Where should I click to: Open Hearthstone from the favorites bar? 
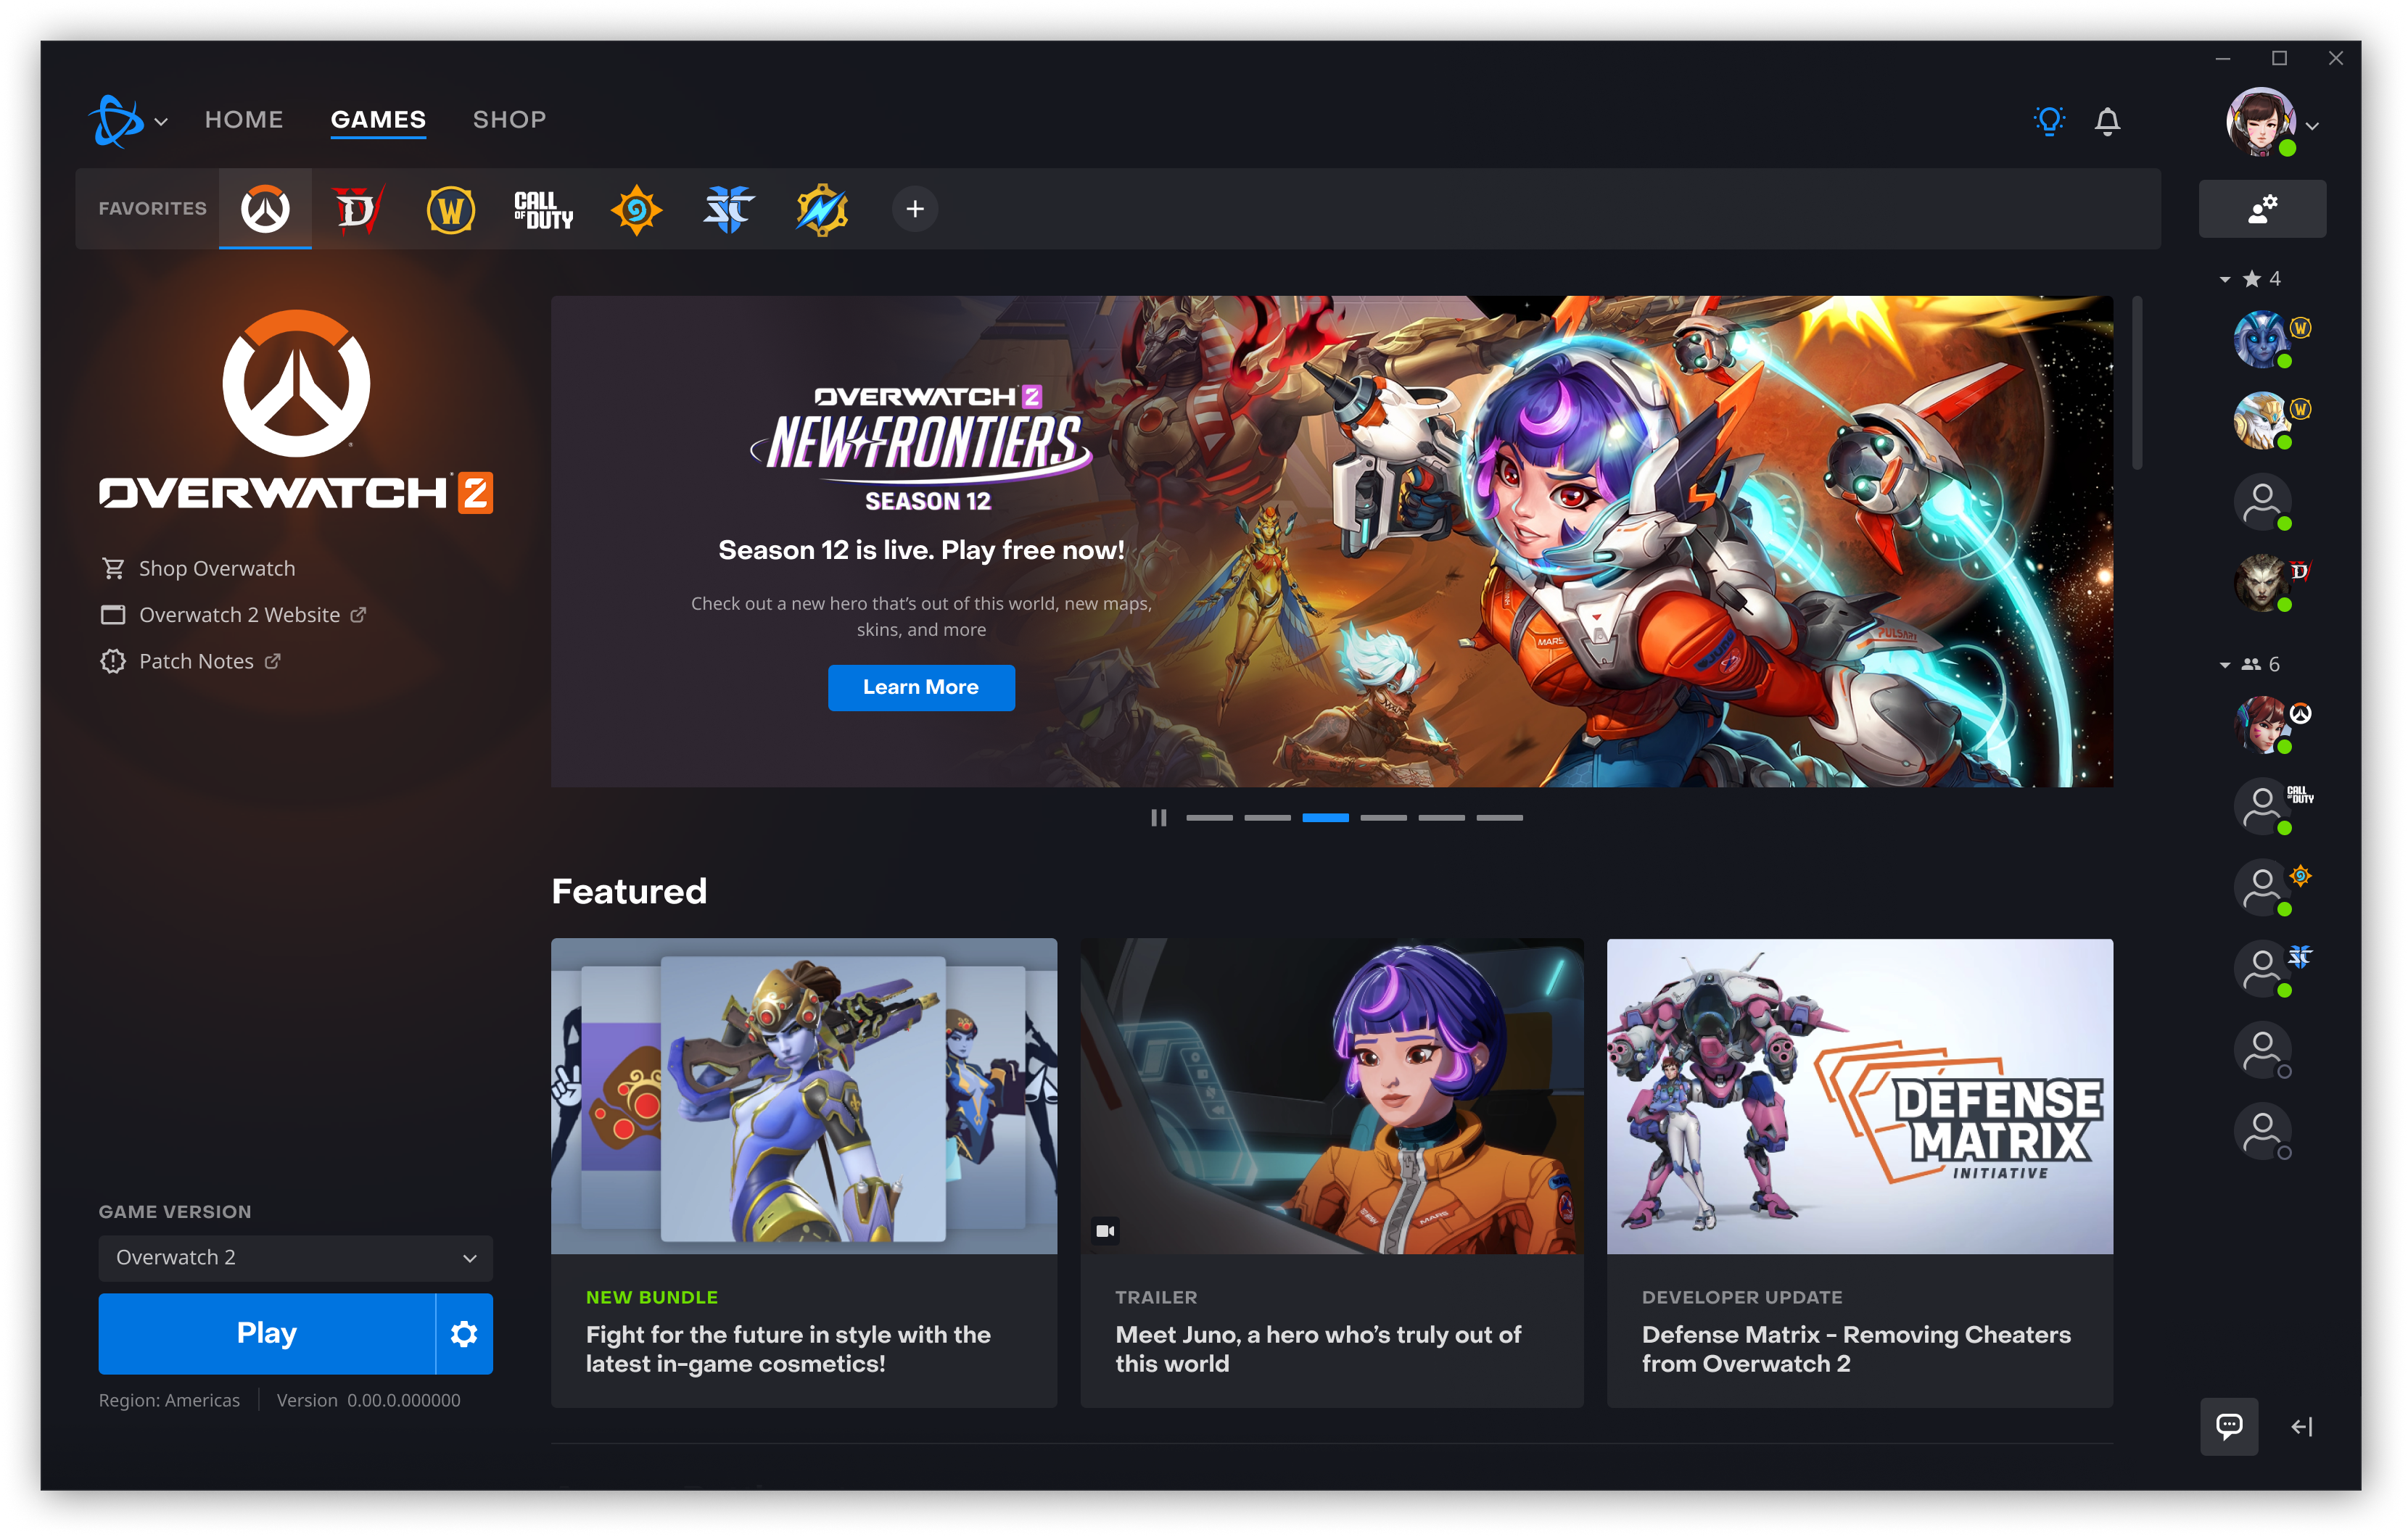(636, 209)
